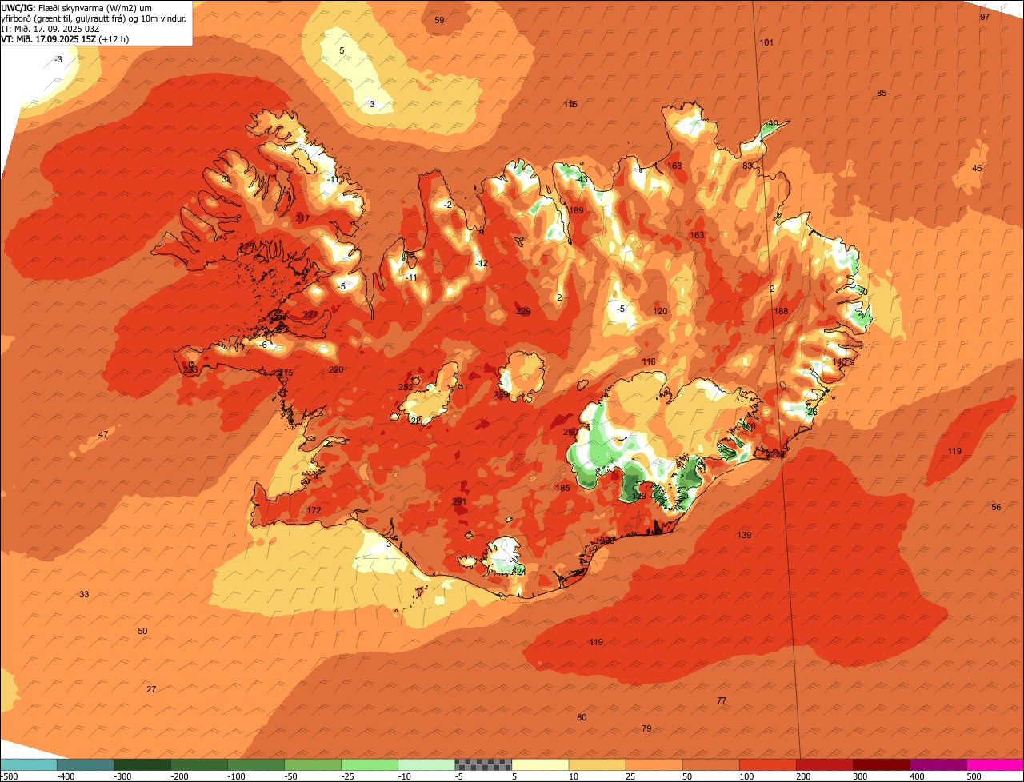Click the legend label '500'
The height and width of the screenshot is (782, 1024).
pos(974,776)
